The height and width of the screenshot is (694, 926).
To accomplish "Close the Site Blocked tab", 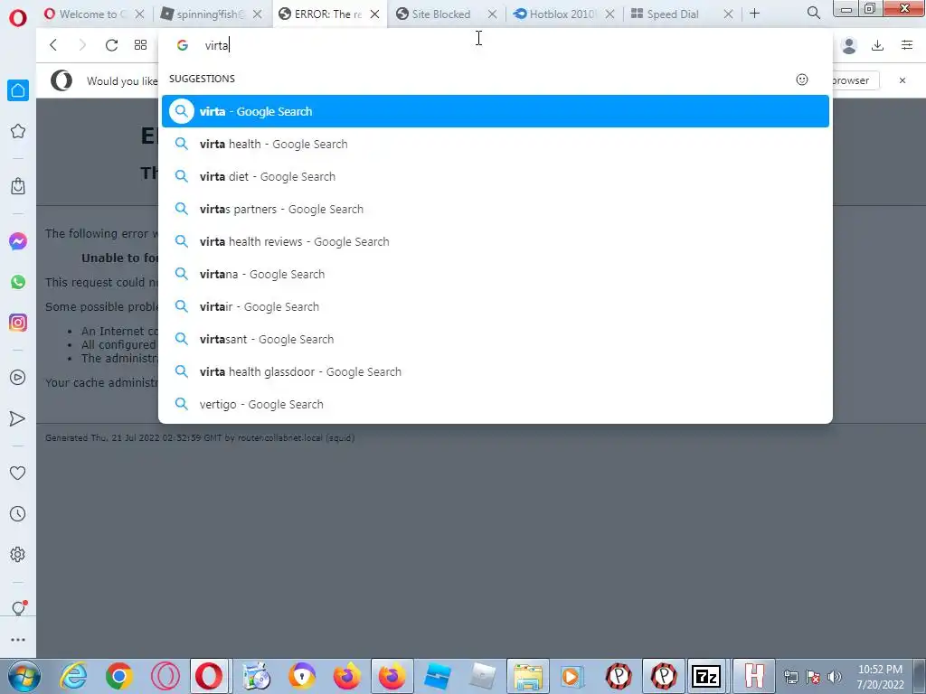I will point(492,14).
